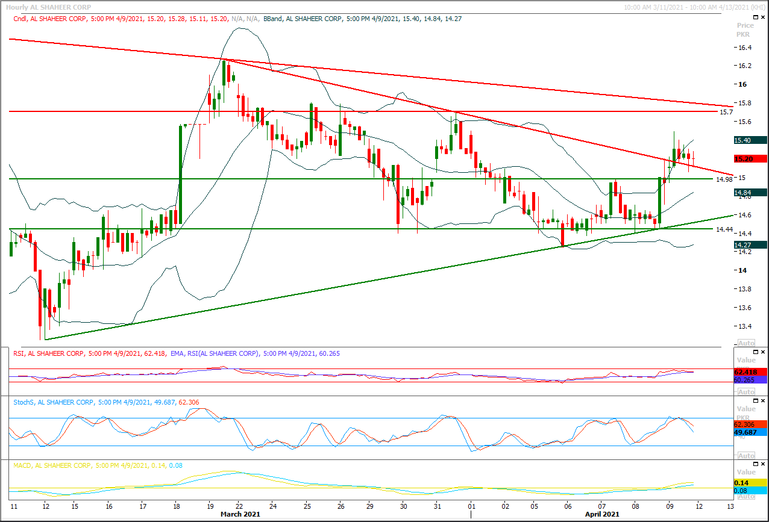Click the 49.687 StochS value tag
Viewport: 769px width, 522px height.
pos(750,432)
